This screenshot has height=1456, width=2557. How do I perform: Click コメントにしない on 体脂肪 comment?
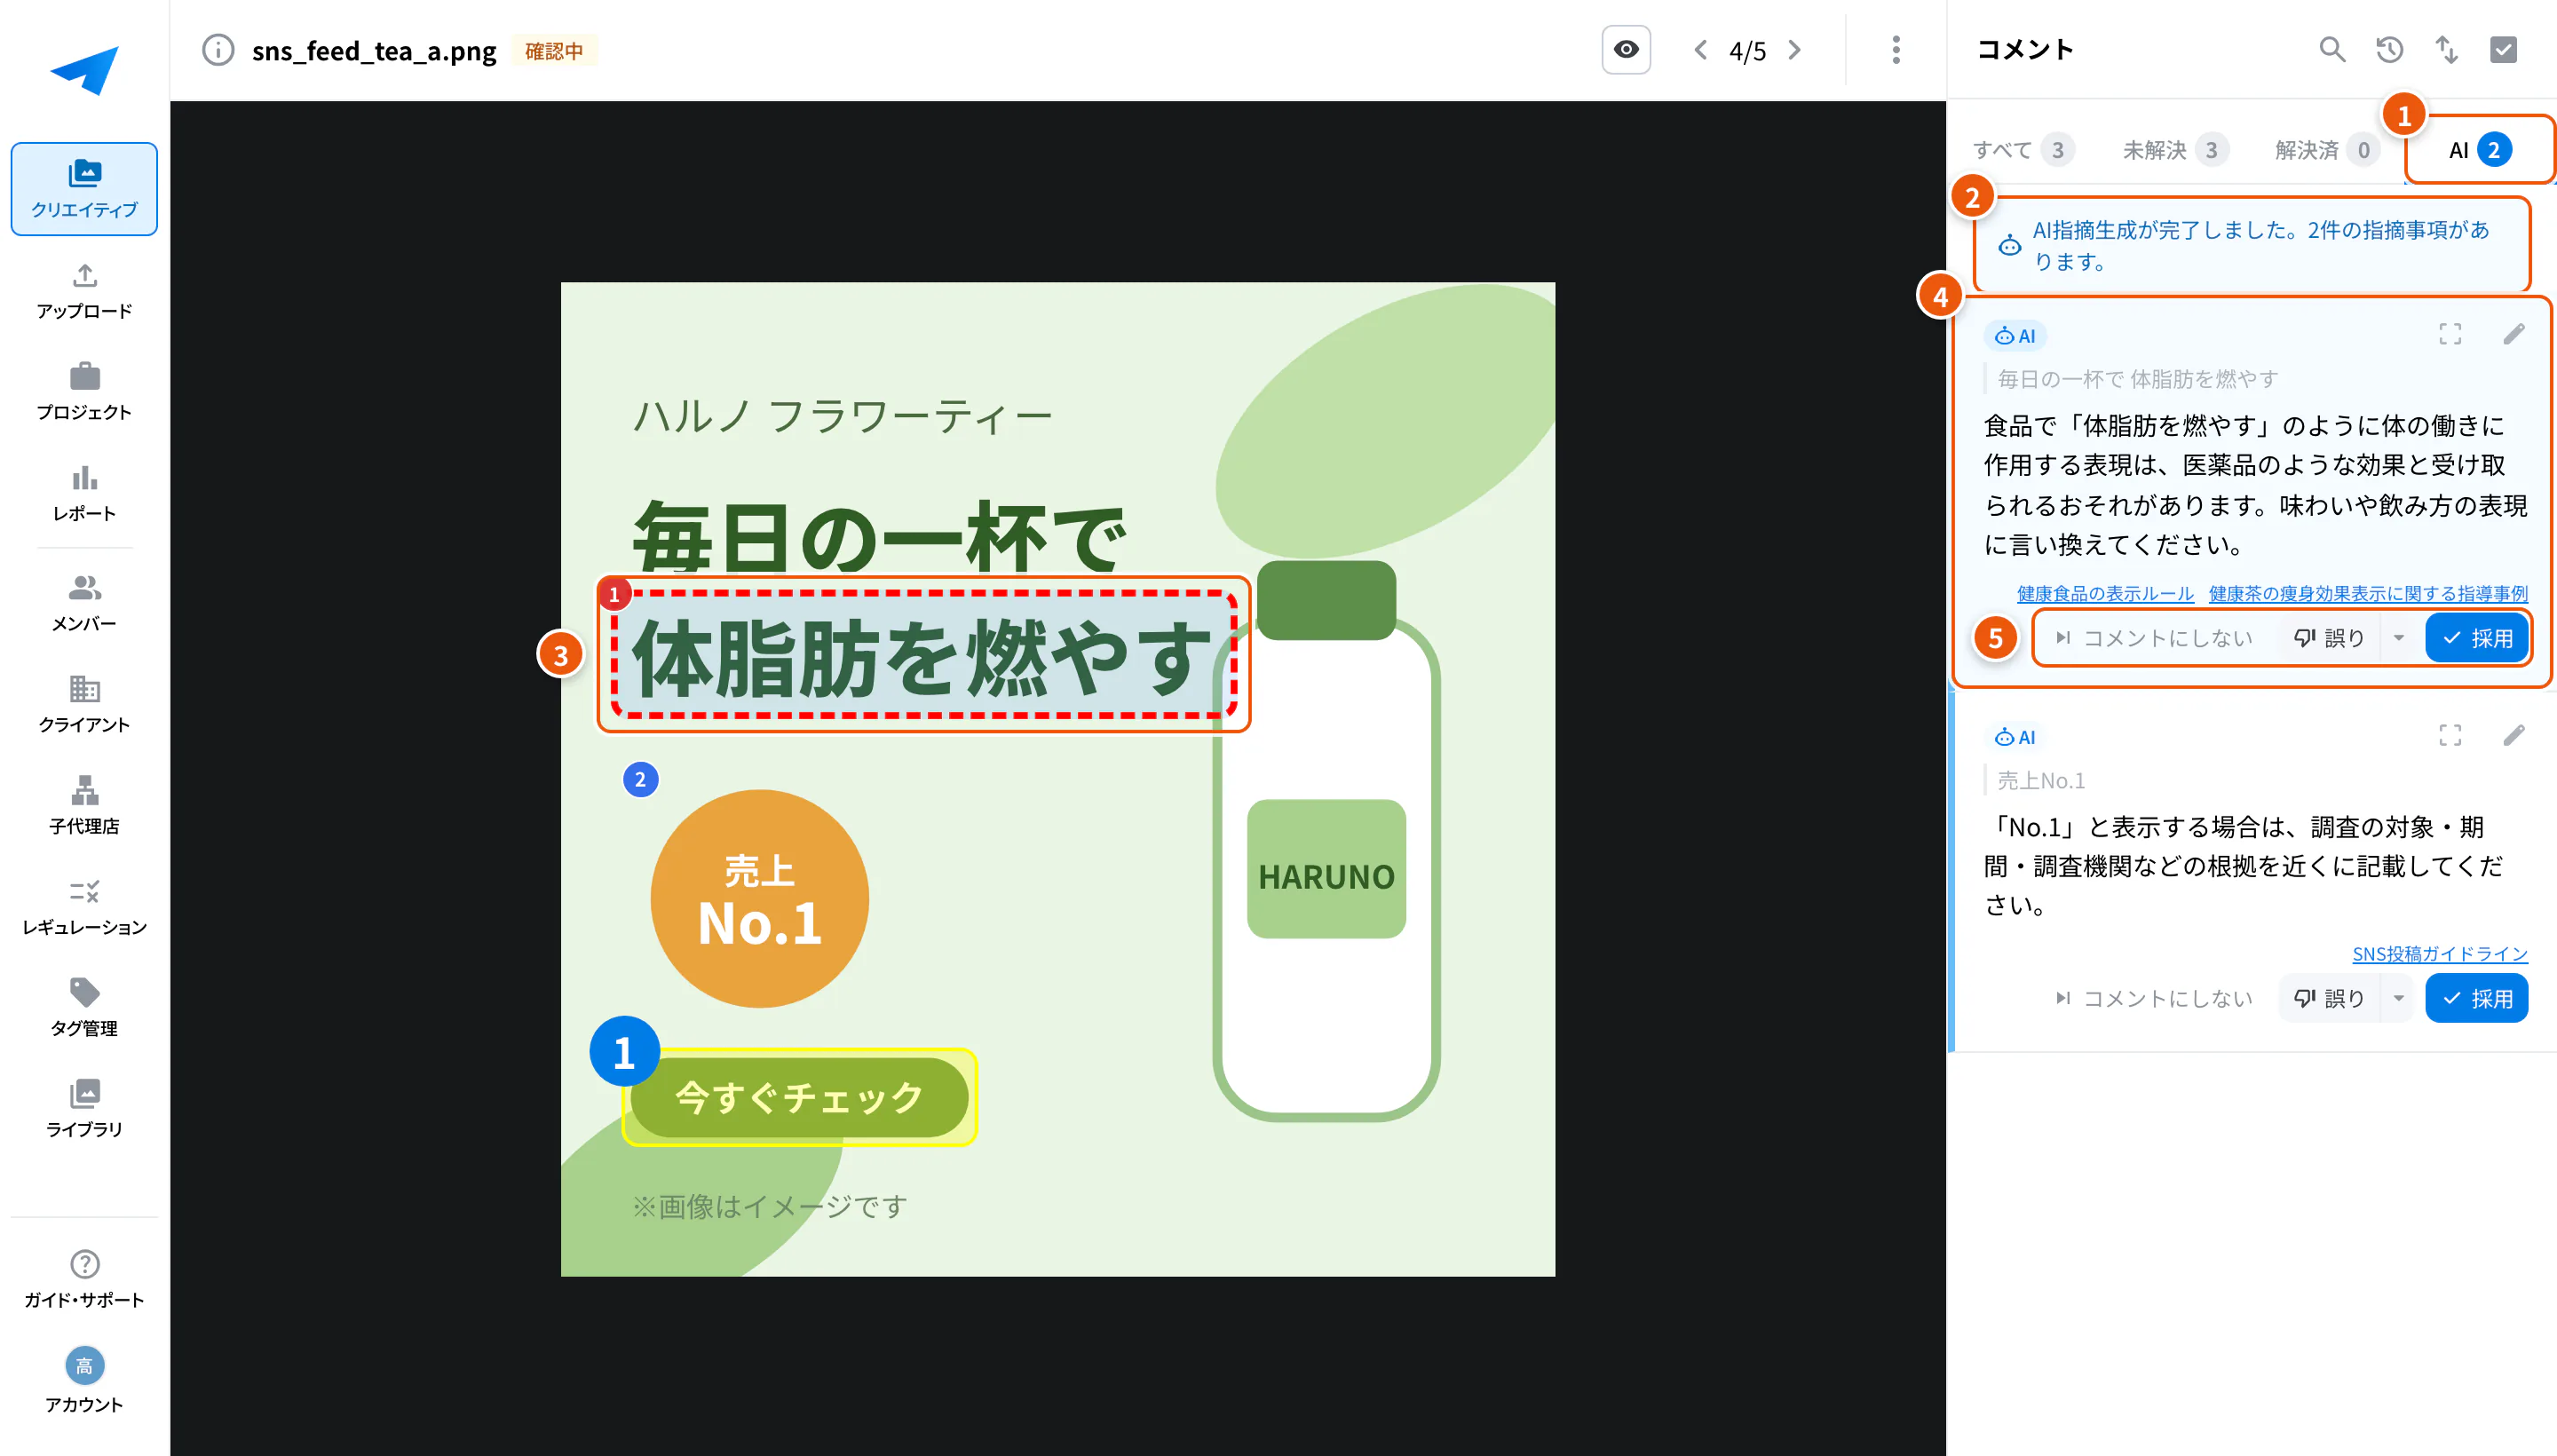pyautogui.click(x=2154, y=638)
